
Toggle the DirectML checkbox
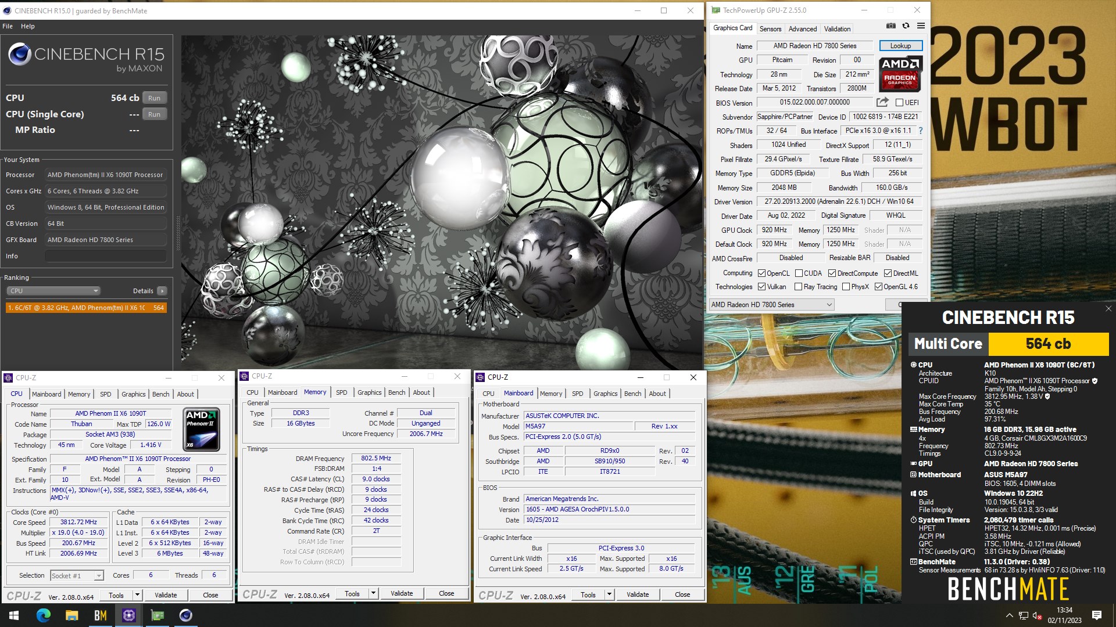click(888, 273)
